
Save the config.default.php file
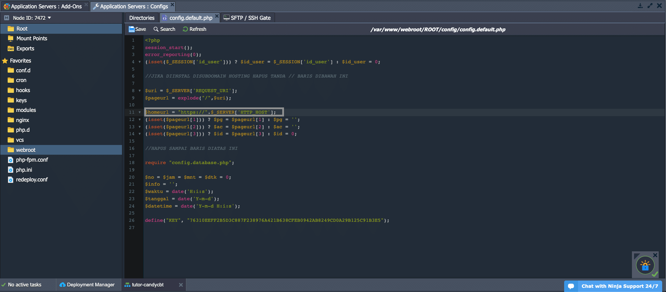click(137, 29)
